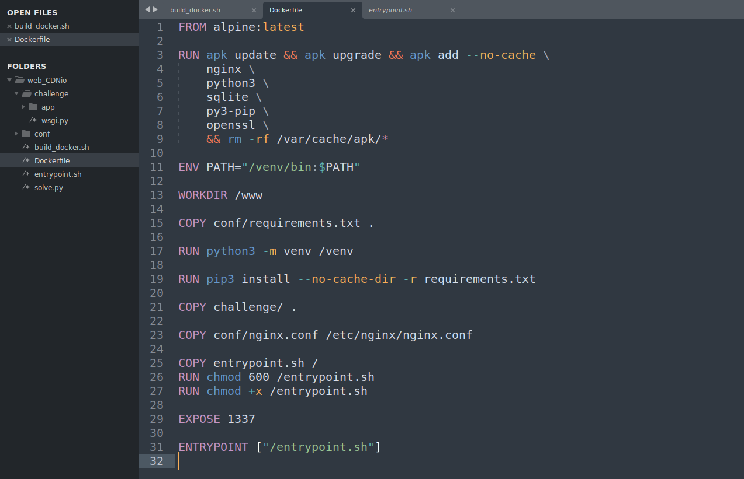Viewport: 744px width, 479px height.
Task: Open entrypoint.sh from the sidebar tree
Action: (x=58, y=174)
